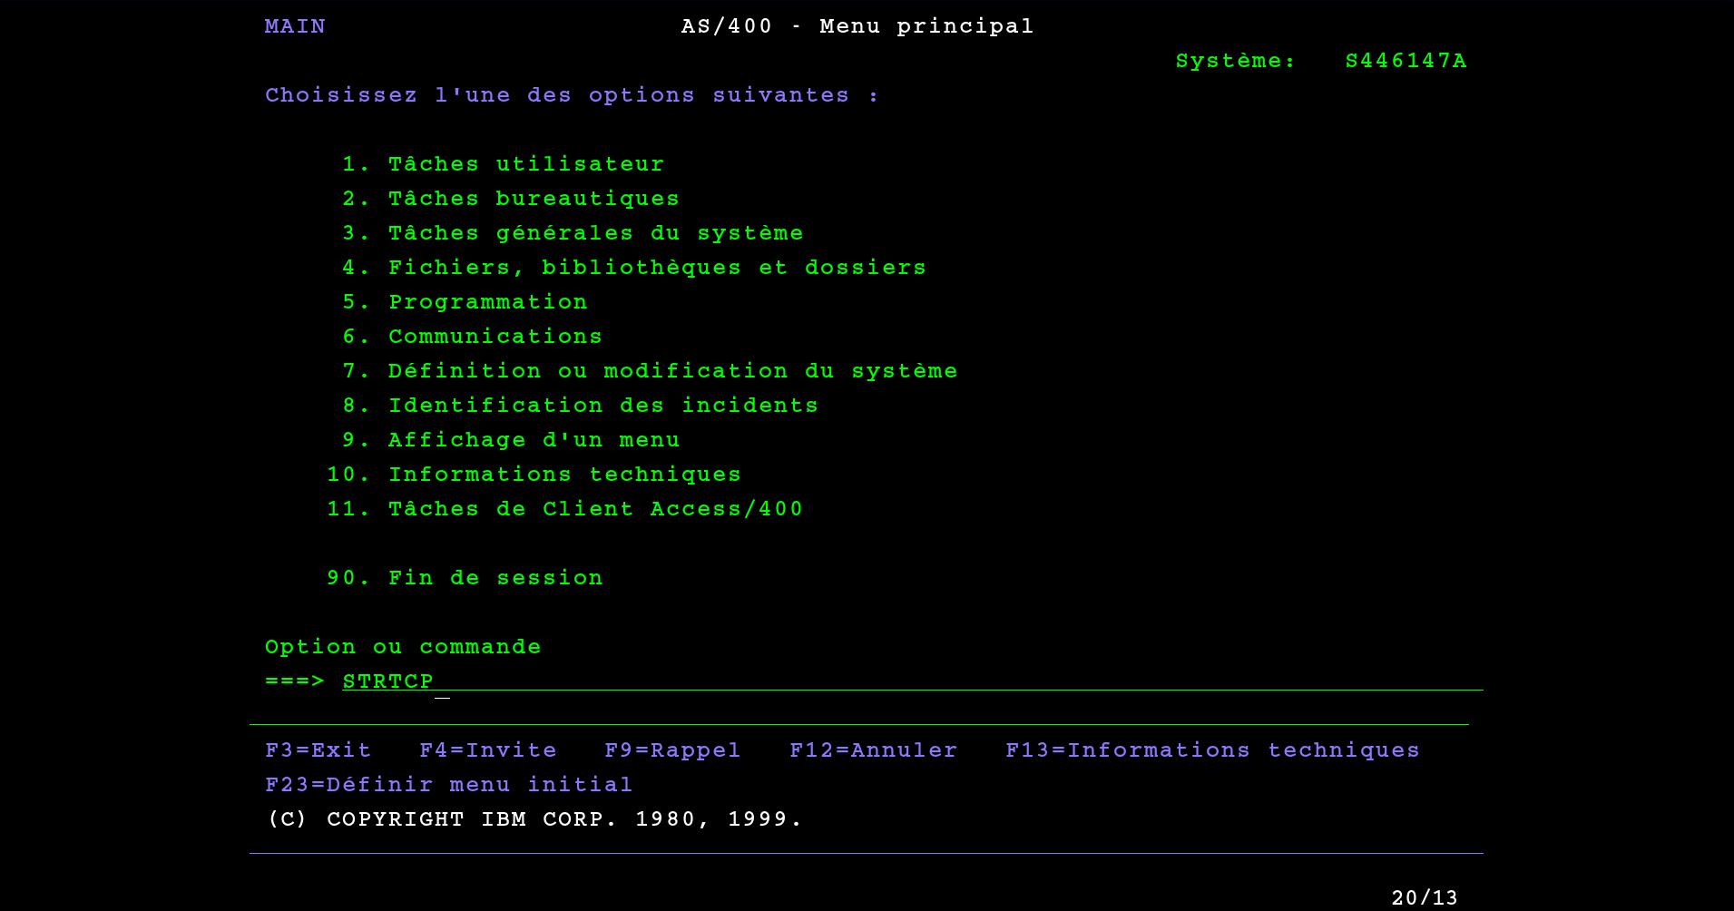Choose Affichage d'un menu entry
Screen dimensions: 1734x911
coord(534,440)
